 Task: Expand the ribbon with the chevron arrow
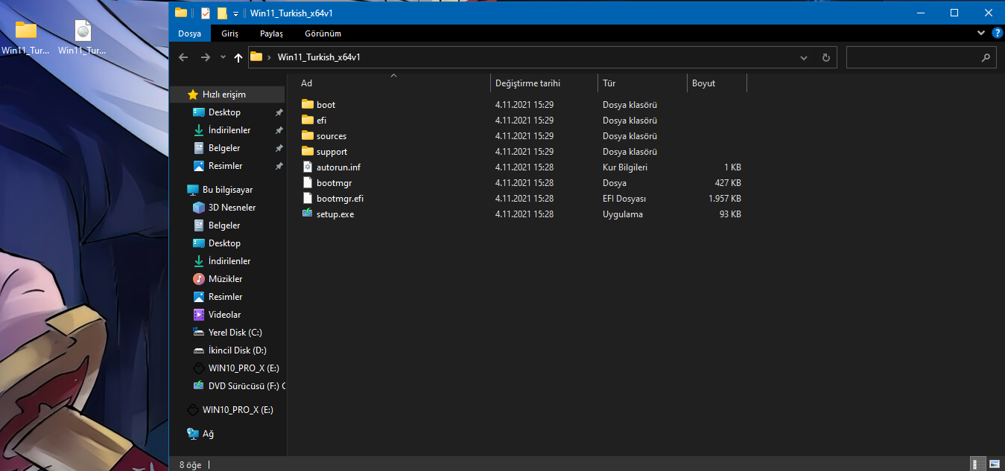pos(981,33)
